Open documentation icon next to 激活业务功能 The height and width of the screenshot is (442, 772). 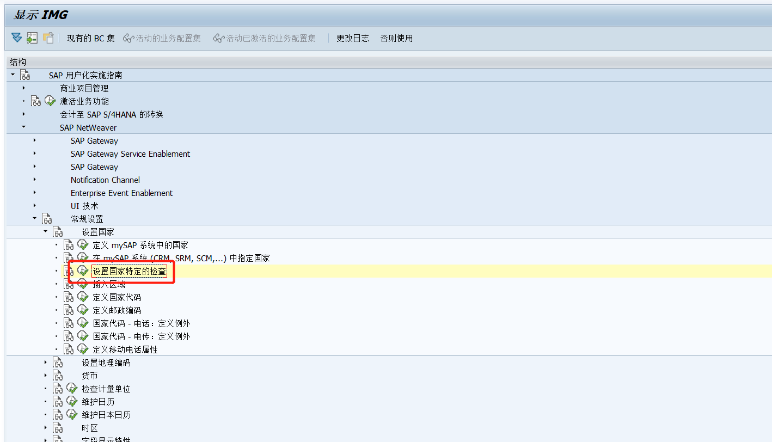click(36, 101)
